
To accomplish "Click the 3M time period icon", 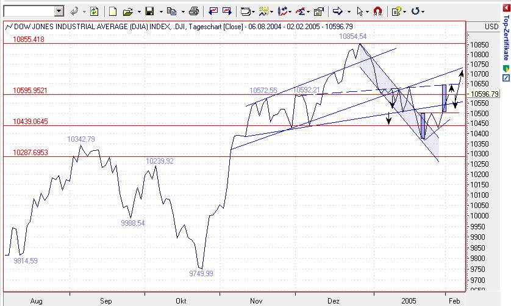I will click(x=263, y=12).
